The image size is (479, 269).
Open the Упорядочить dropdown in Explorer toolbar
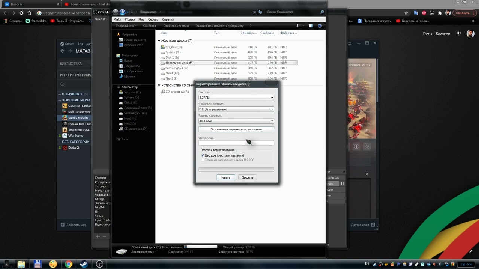click(x=126, y=26)
